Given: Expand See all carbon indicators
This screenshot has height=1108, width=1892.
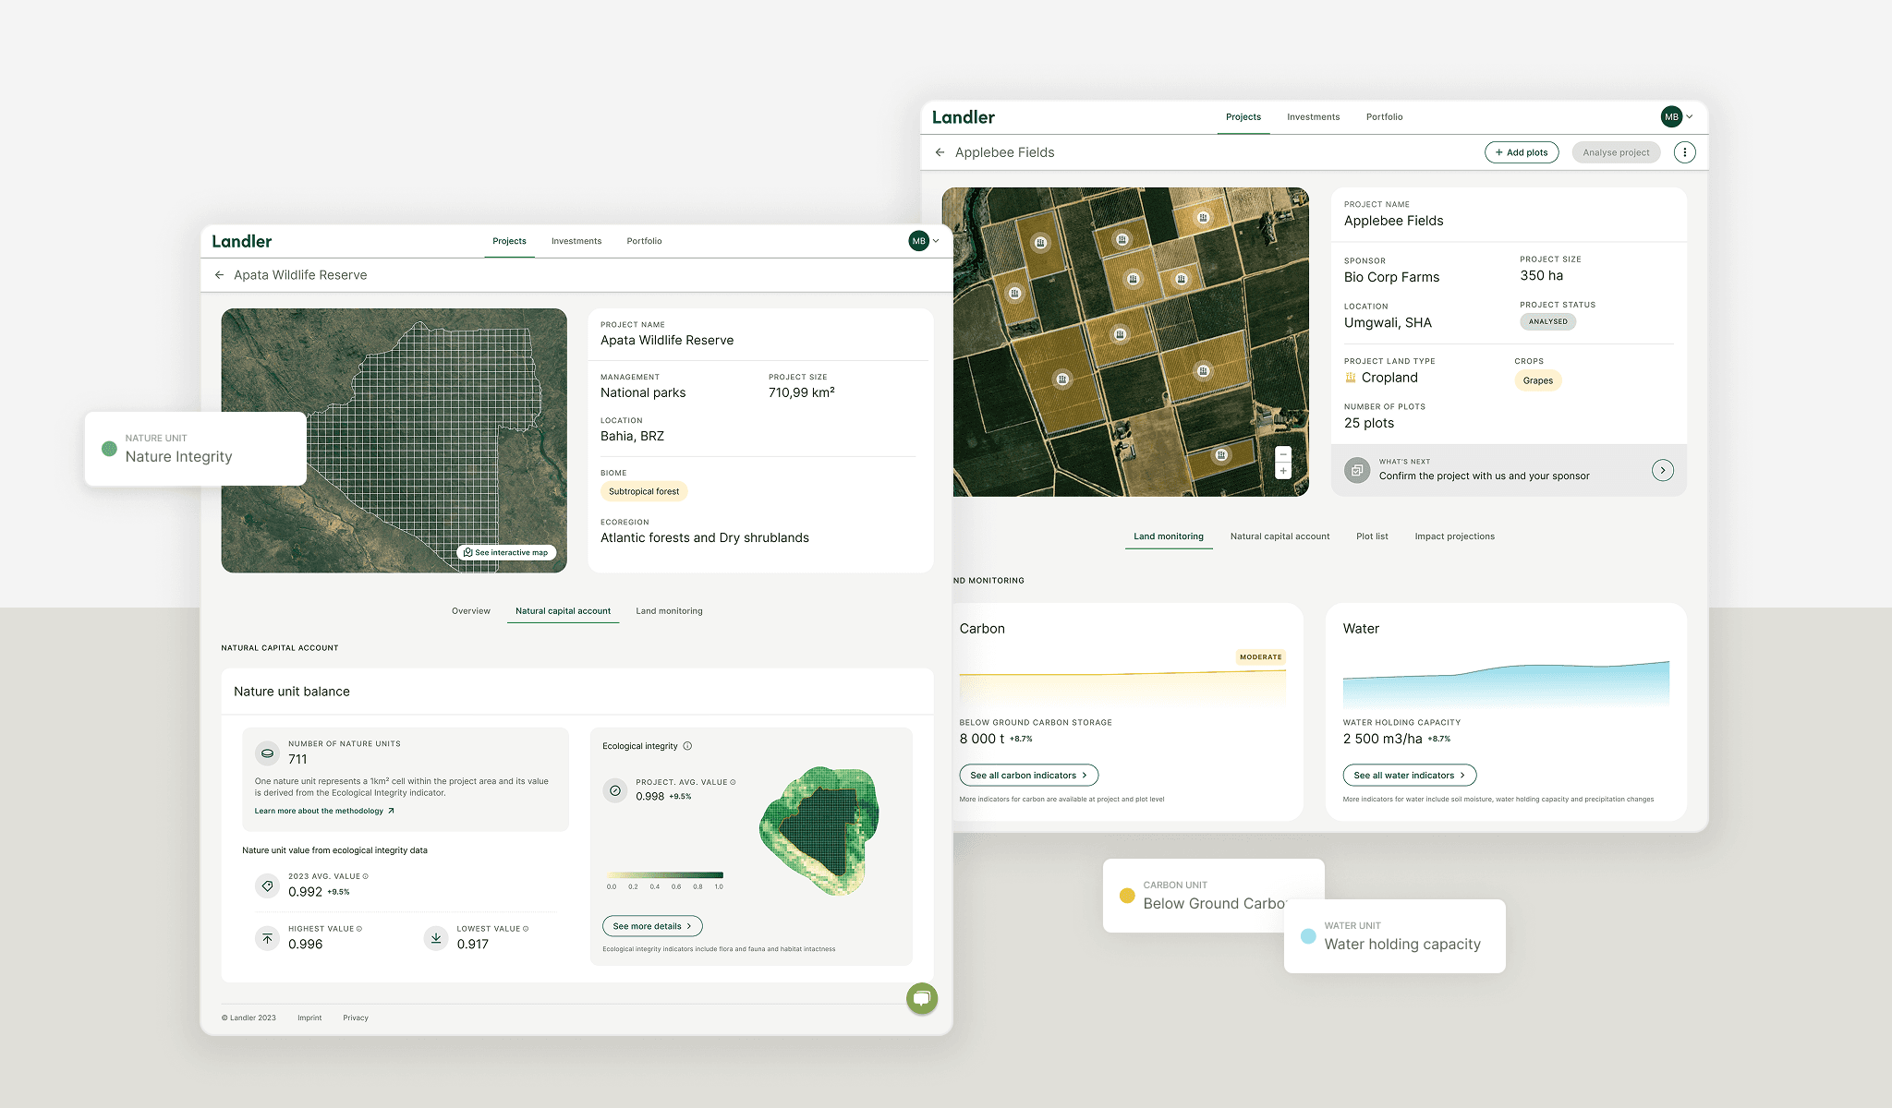Looking at the screenshot, I should tap(1028, 776).
